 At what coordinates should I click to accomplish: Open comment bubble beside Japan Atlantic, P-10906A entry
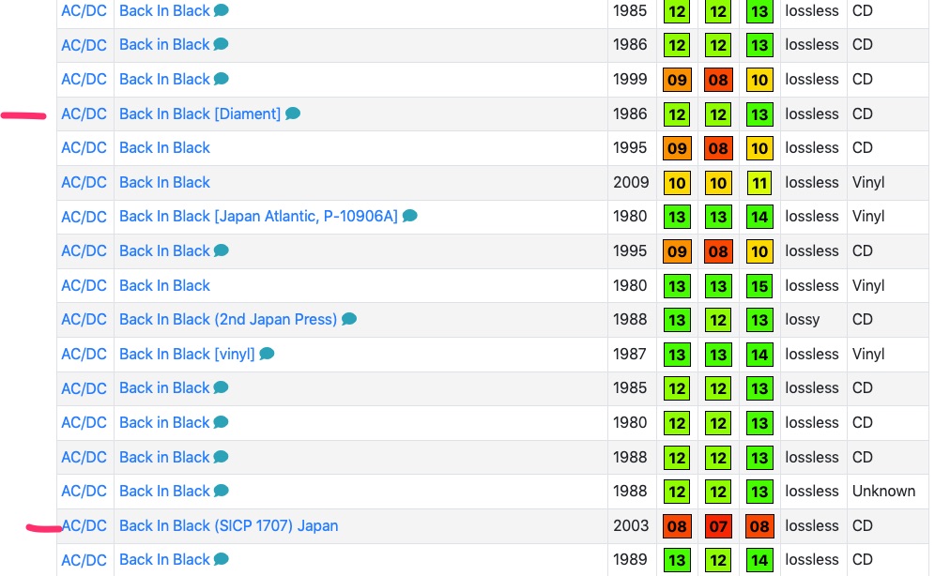[409, 216]
